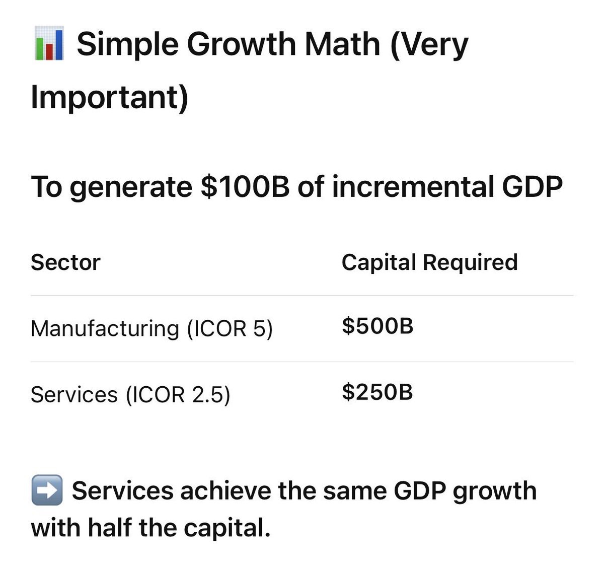The width and height of the screenshot is (604, 565).
Task: Click the 'Services achieve the same GDP growth' line
Action: 304,490
